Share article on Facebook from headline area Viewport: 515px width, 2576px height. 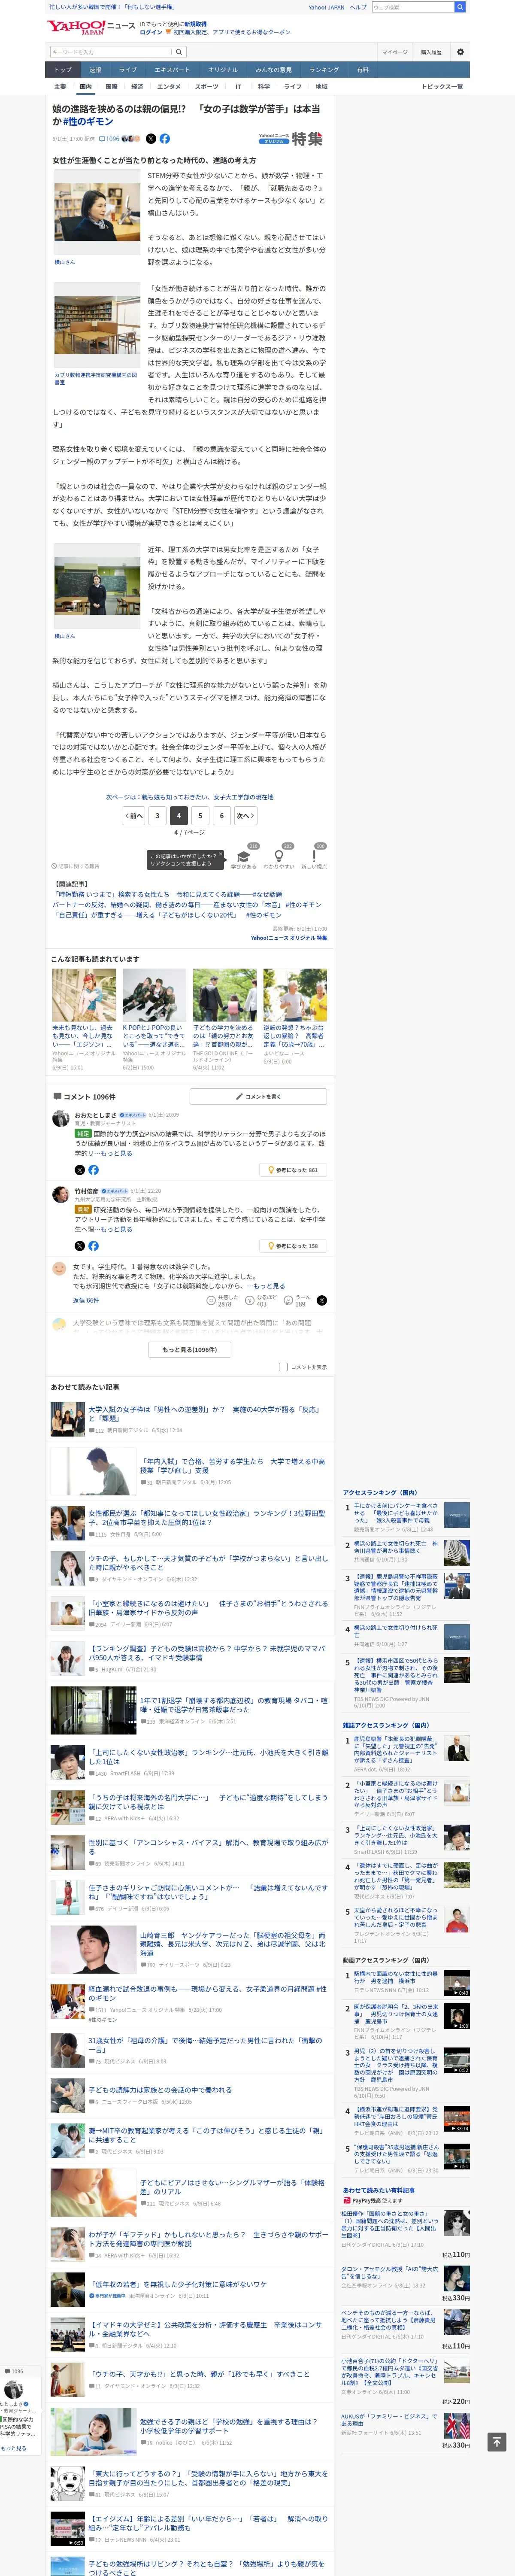pyautogui.click(x=165, y=139)
